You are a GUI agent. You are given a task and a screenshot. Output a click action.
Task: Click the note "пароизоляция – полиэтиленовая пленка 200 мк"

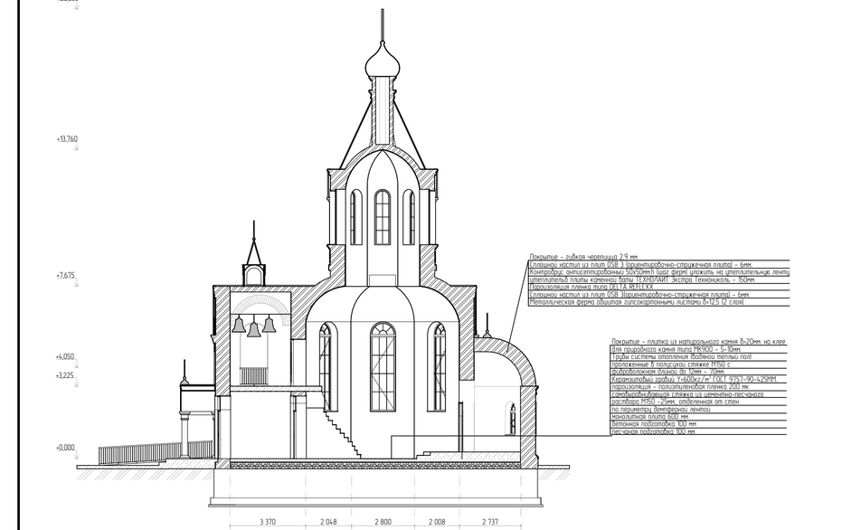point(680,387)
